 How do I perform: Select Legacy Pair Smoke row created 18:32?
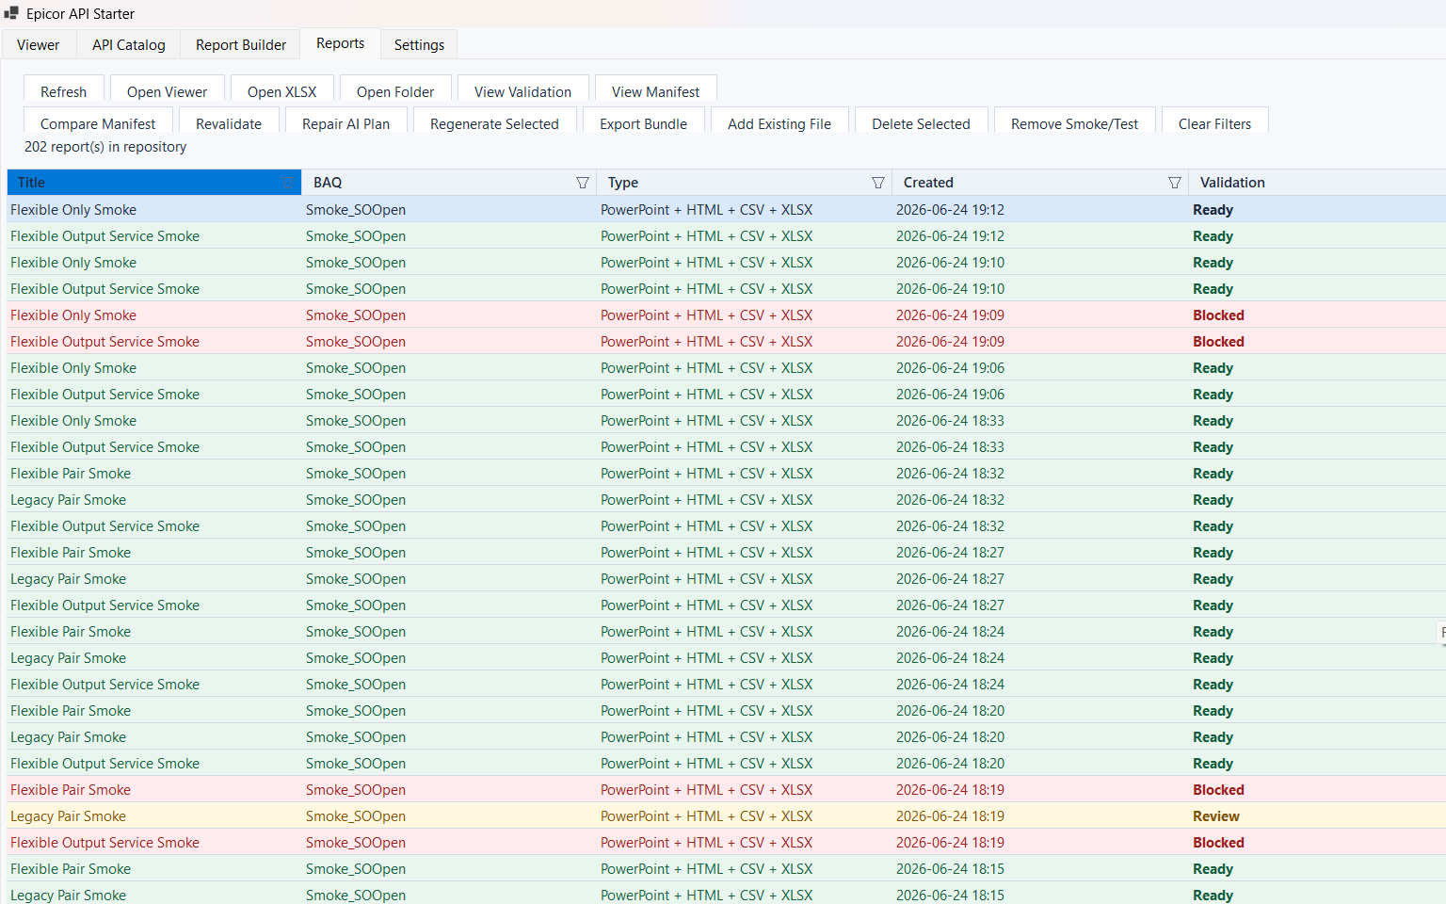click(727, 500)
